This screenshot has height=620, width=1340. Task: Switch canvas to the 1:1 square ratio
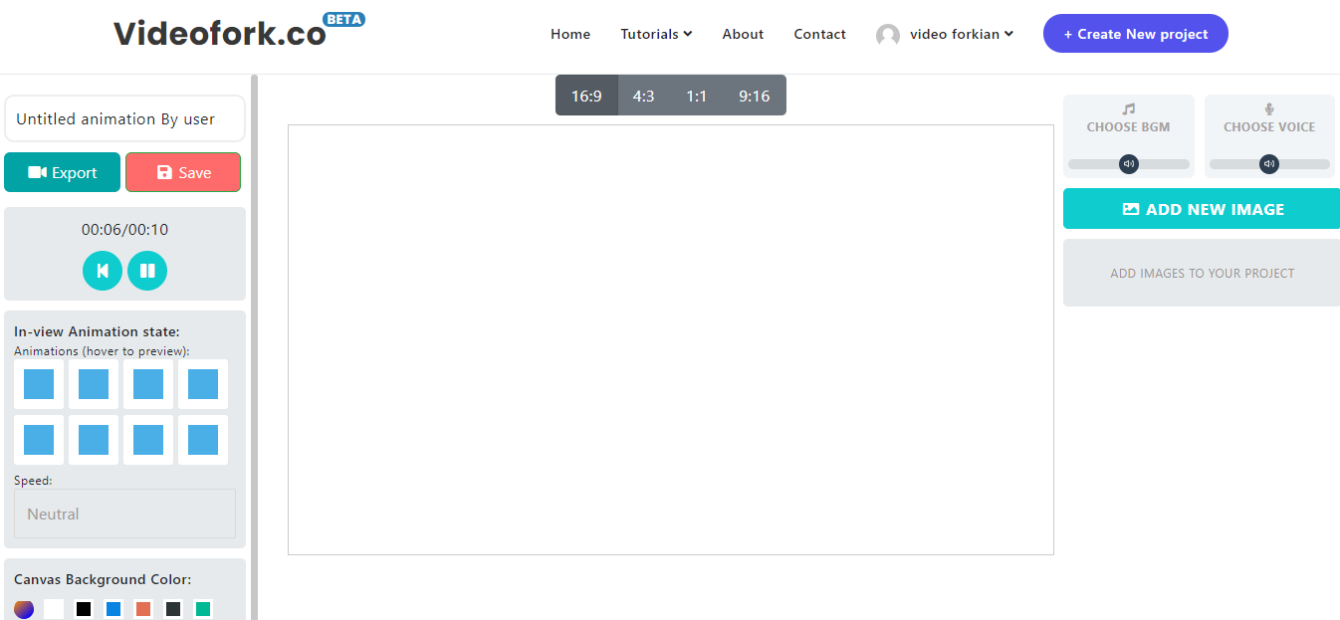[696, 96]
